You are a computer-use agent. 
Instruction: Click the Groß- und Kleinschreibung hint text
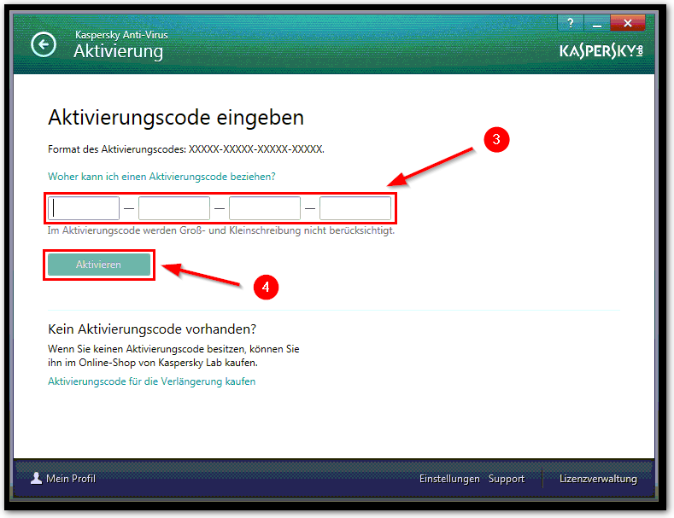[221, 230]
